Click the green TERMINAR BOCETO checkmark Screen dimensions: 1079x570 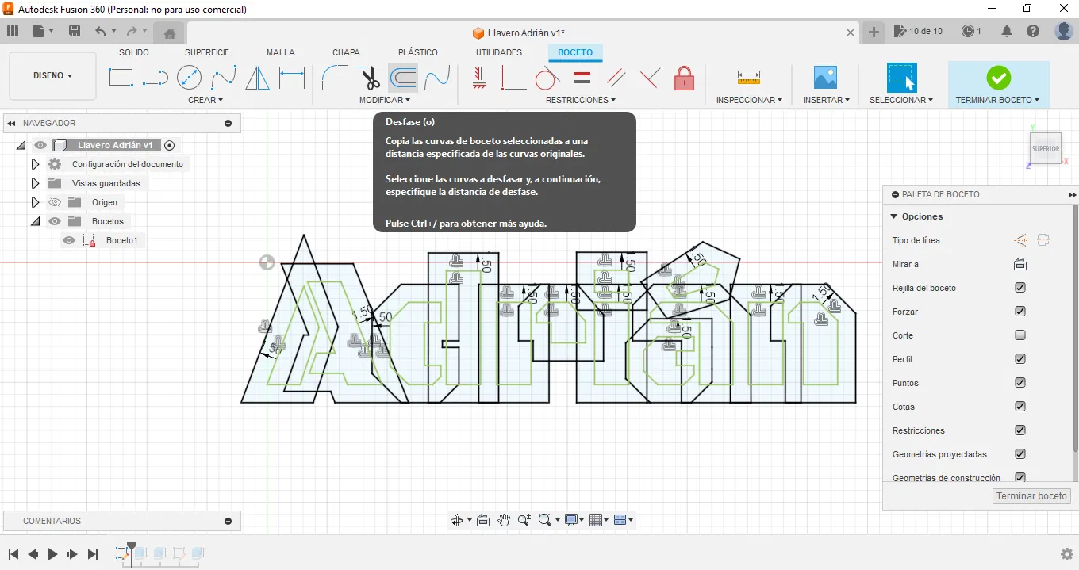click(x=998, y=78)
